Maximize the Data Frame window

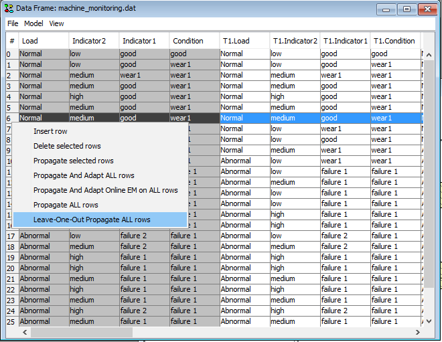(x=407, y=9)
